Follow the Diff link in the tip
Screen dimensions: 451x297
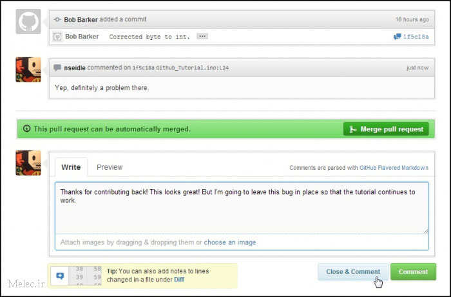coord(180,280)
